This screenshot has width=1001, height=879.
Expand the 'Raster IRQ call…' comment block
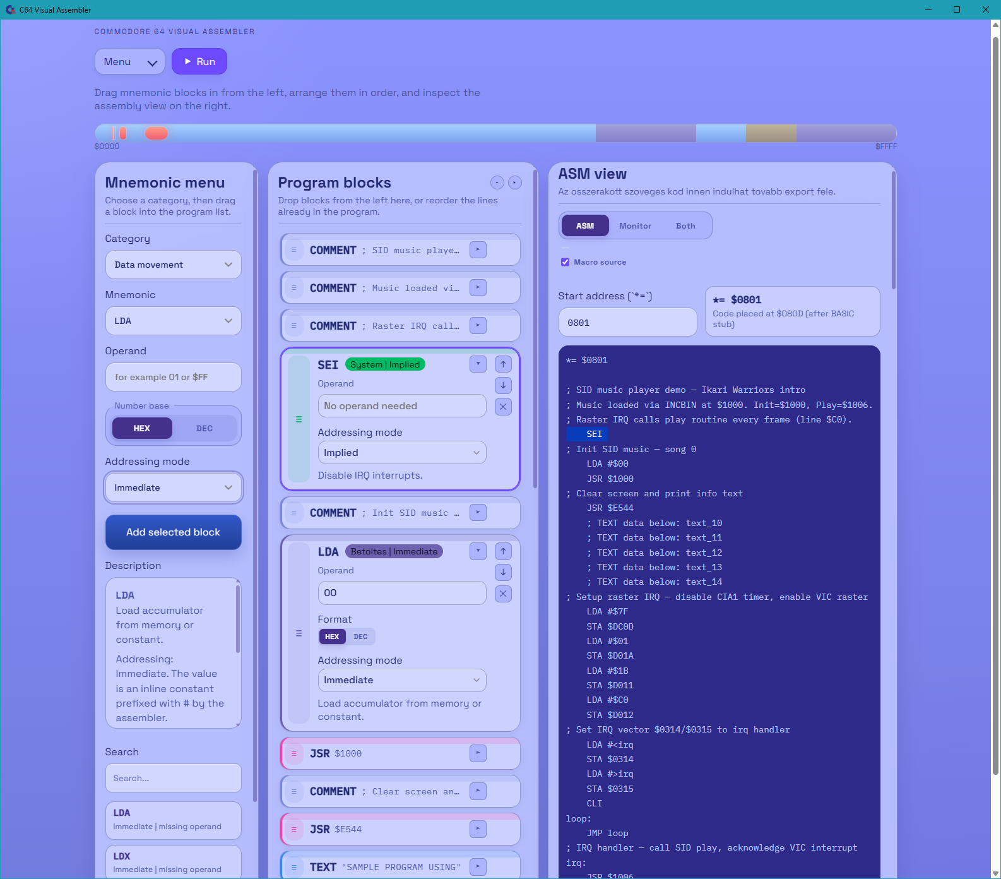tap(478, 326)
